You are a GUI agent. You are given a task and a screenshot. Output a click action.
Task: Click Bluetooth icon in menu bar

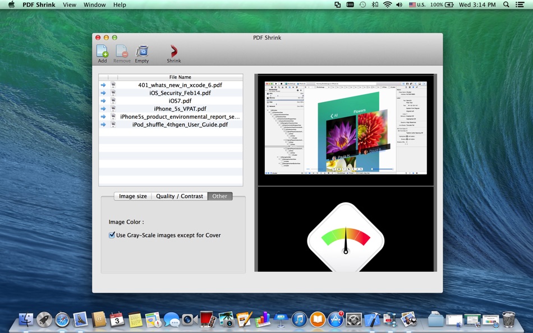[375, 4]
